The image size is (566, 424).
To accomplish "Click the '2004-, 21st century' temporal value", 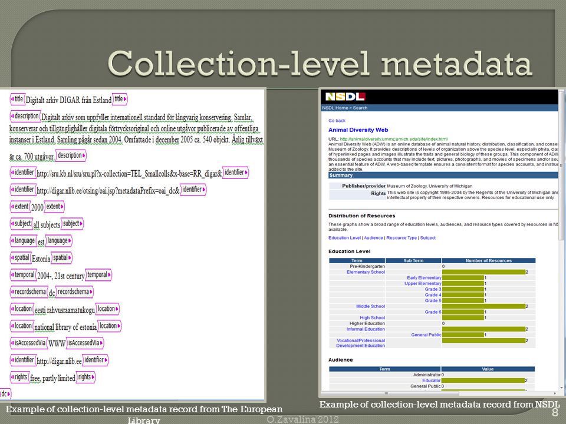I will pos(61,276).
